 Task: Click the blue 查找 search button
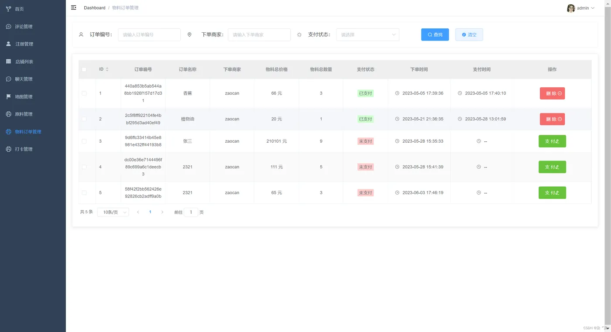435,34
